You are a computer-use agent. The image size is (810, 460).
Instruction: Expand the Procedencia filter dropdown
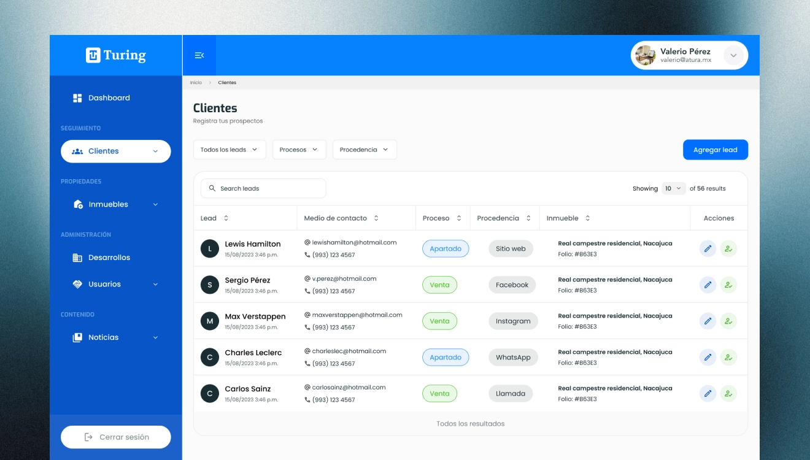[364, 150]
